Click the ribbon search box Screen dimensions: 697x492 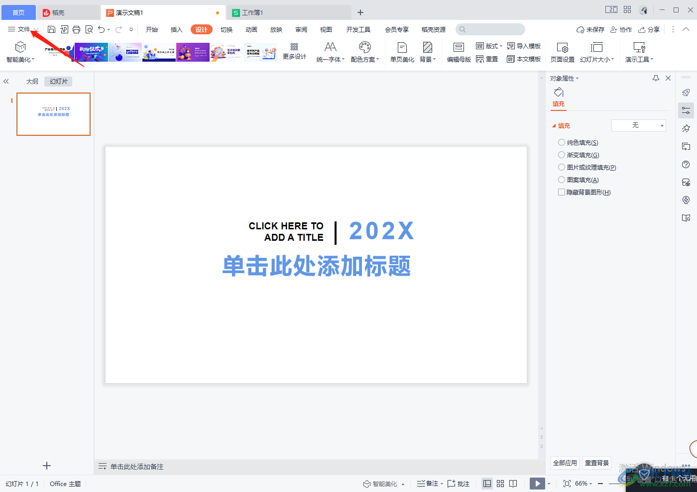(490, 29)
